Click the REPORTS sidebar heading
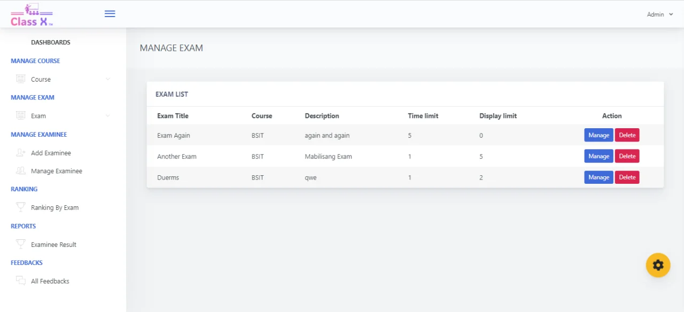 tap(23, 226)
